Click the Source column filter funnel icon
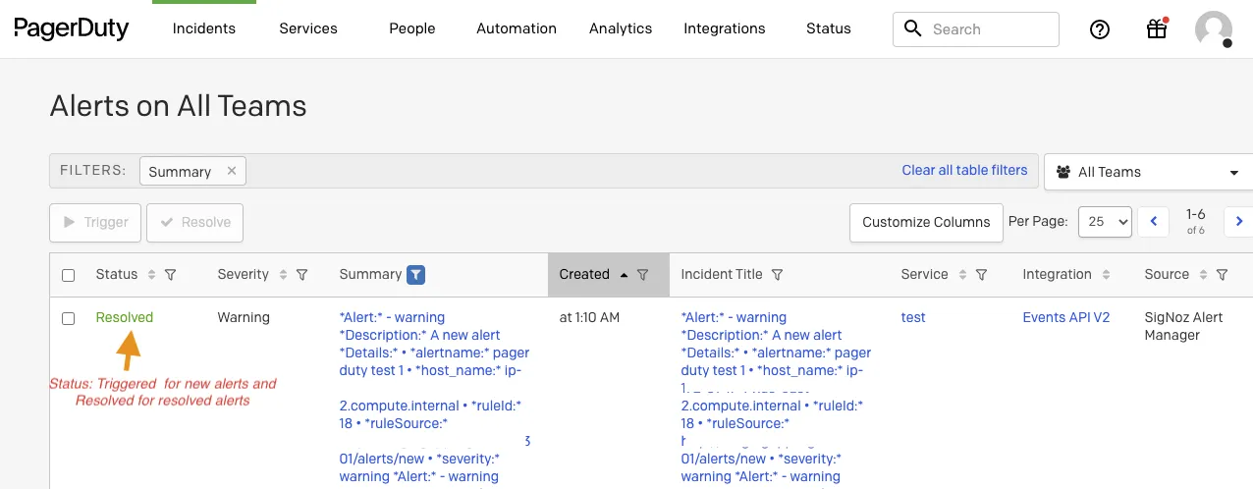Image resolution: width=1253 pixels, height=489 pixels. click(1222, 275)
